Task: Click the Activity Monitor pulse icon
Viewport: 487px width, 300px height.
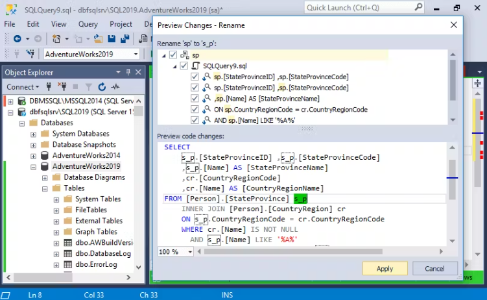Action: [115, 87]
